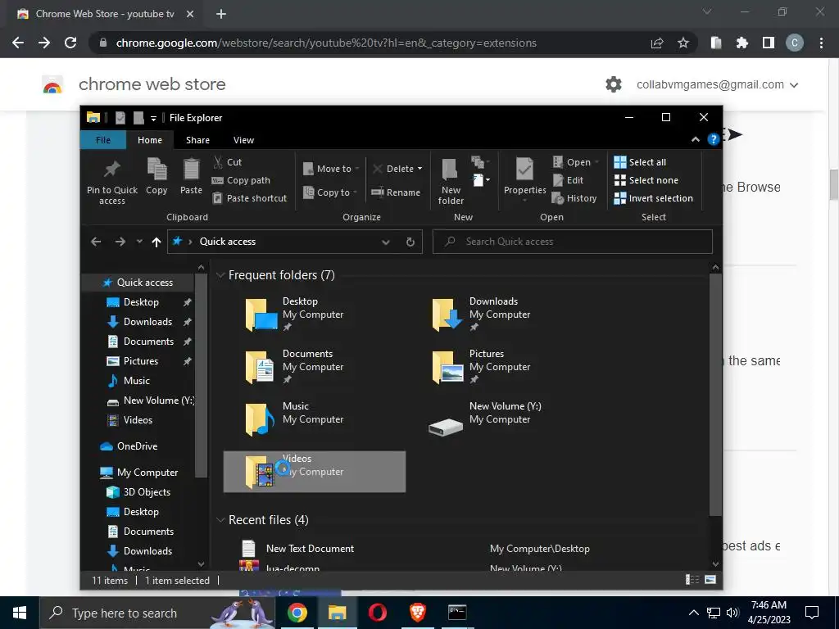This screenshot has width=839, height=629.
Task: Click Search Quick access field
Action: [x=573, y=242]
